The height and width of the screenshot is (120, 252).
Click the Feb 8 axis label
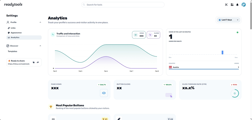(157, 71)
